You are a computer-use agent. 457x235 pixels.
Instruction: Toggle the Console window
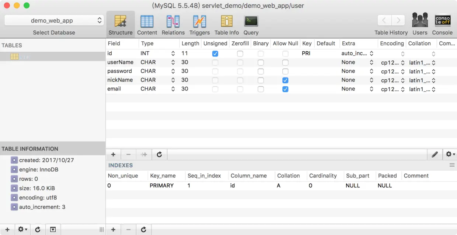442,25
